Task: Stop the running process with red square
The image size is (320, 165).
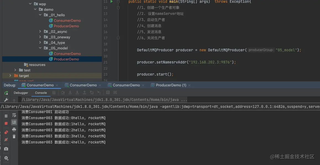Action: coord(6,123)
